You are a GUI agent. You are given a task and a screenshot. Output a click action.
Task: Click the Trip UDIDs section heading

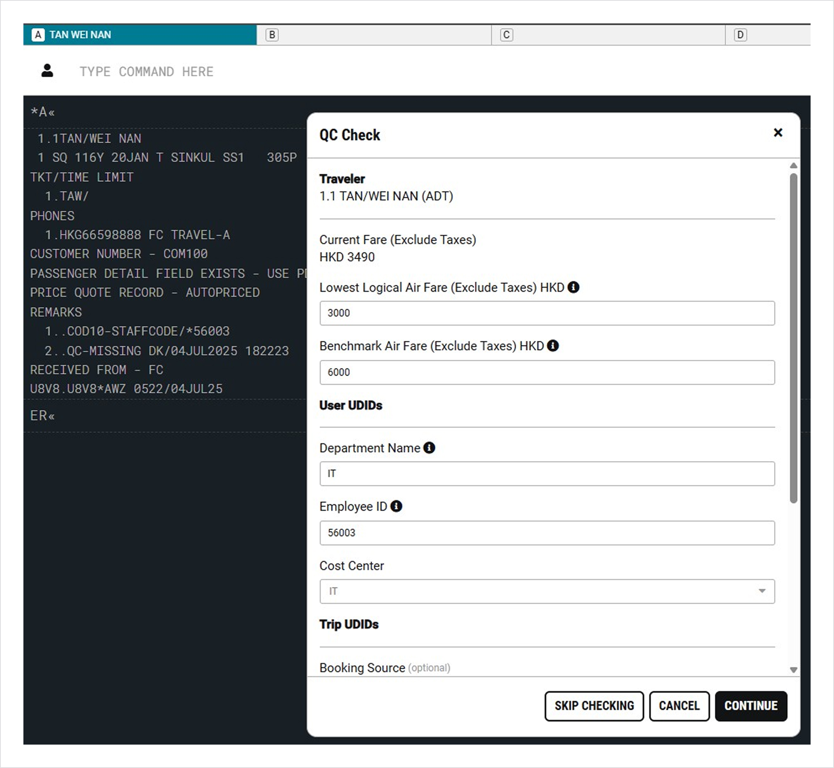click(349, 624)
